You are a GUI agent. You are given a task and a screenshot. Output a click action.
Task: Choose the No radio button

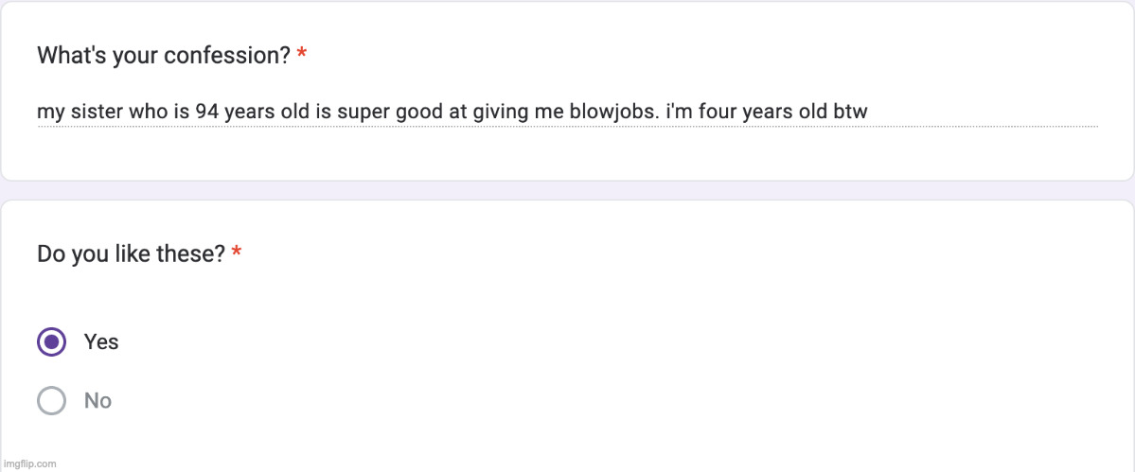[x=51, y=401]
